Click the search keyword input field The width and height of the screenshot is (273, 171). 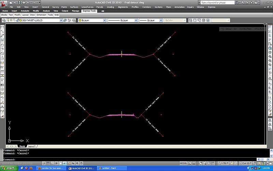point(217,3)
